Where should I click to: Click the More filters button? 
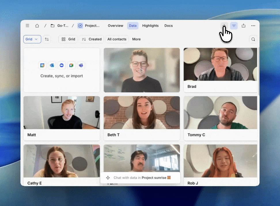pyautogui.click(x=137, y=39)
